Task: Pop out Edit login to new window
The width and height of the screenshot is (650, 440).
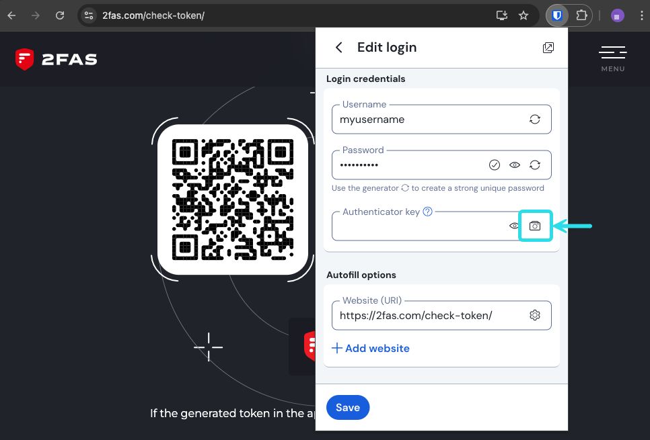Action: (548, 48)
